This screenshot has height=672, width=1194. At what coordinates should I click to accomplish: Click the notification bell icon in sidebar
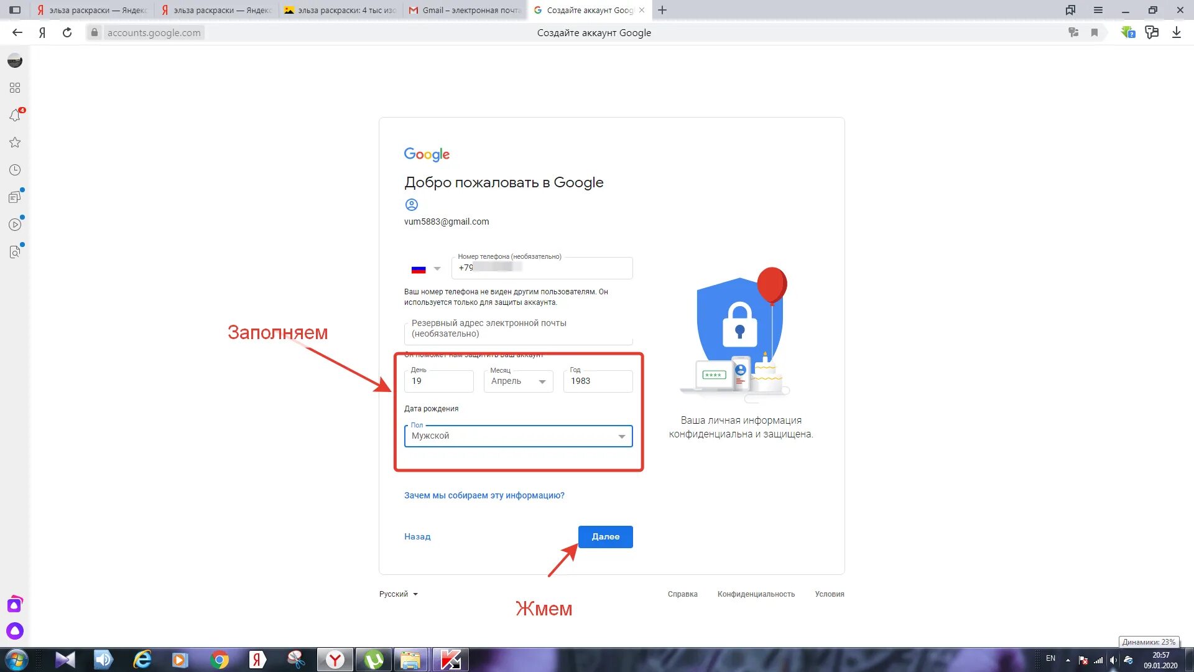click(15, 115)
